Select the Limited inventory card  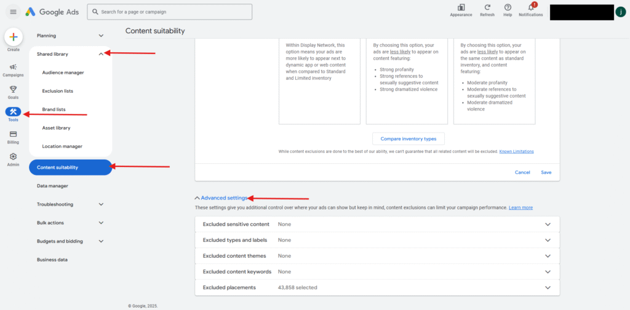point(494,82)
